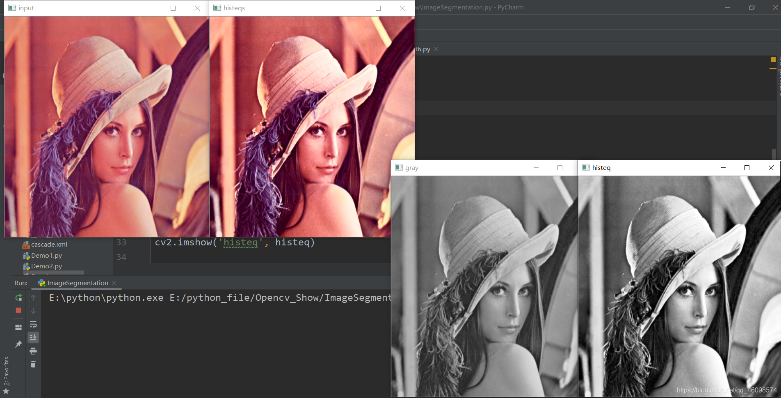Close the histeq window
This screenshot has width=781, height=398.
[771, 168]
